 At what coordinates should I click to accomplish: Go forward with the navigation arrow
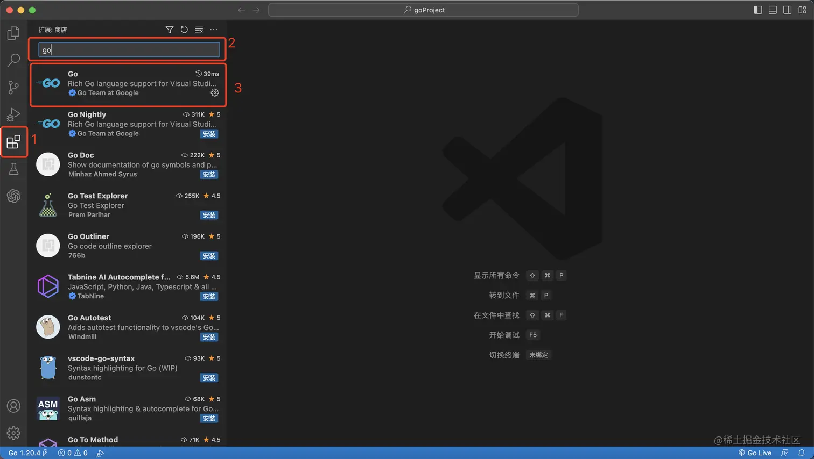coord(256,10)
